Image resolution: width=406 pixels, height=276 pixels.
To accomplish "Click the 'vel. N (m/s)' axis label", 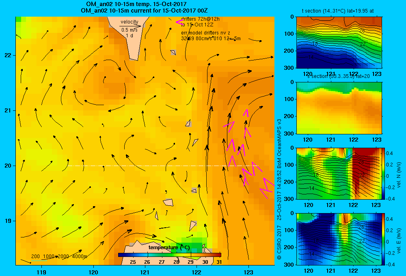I will tap(399, 175).
